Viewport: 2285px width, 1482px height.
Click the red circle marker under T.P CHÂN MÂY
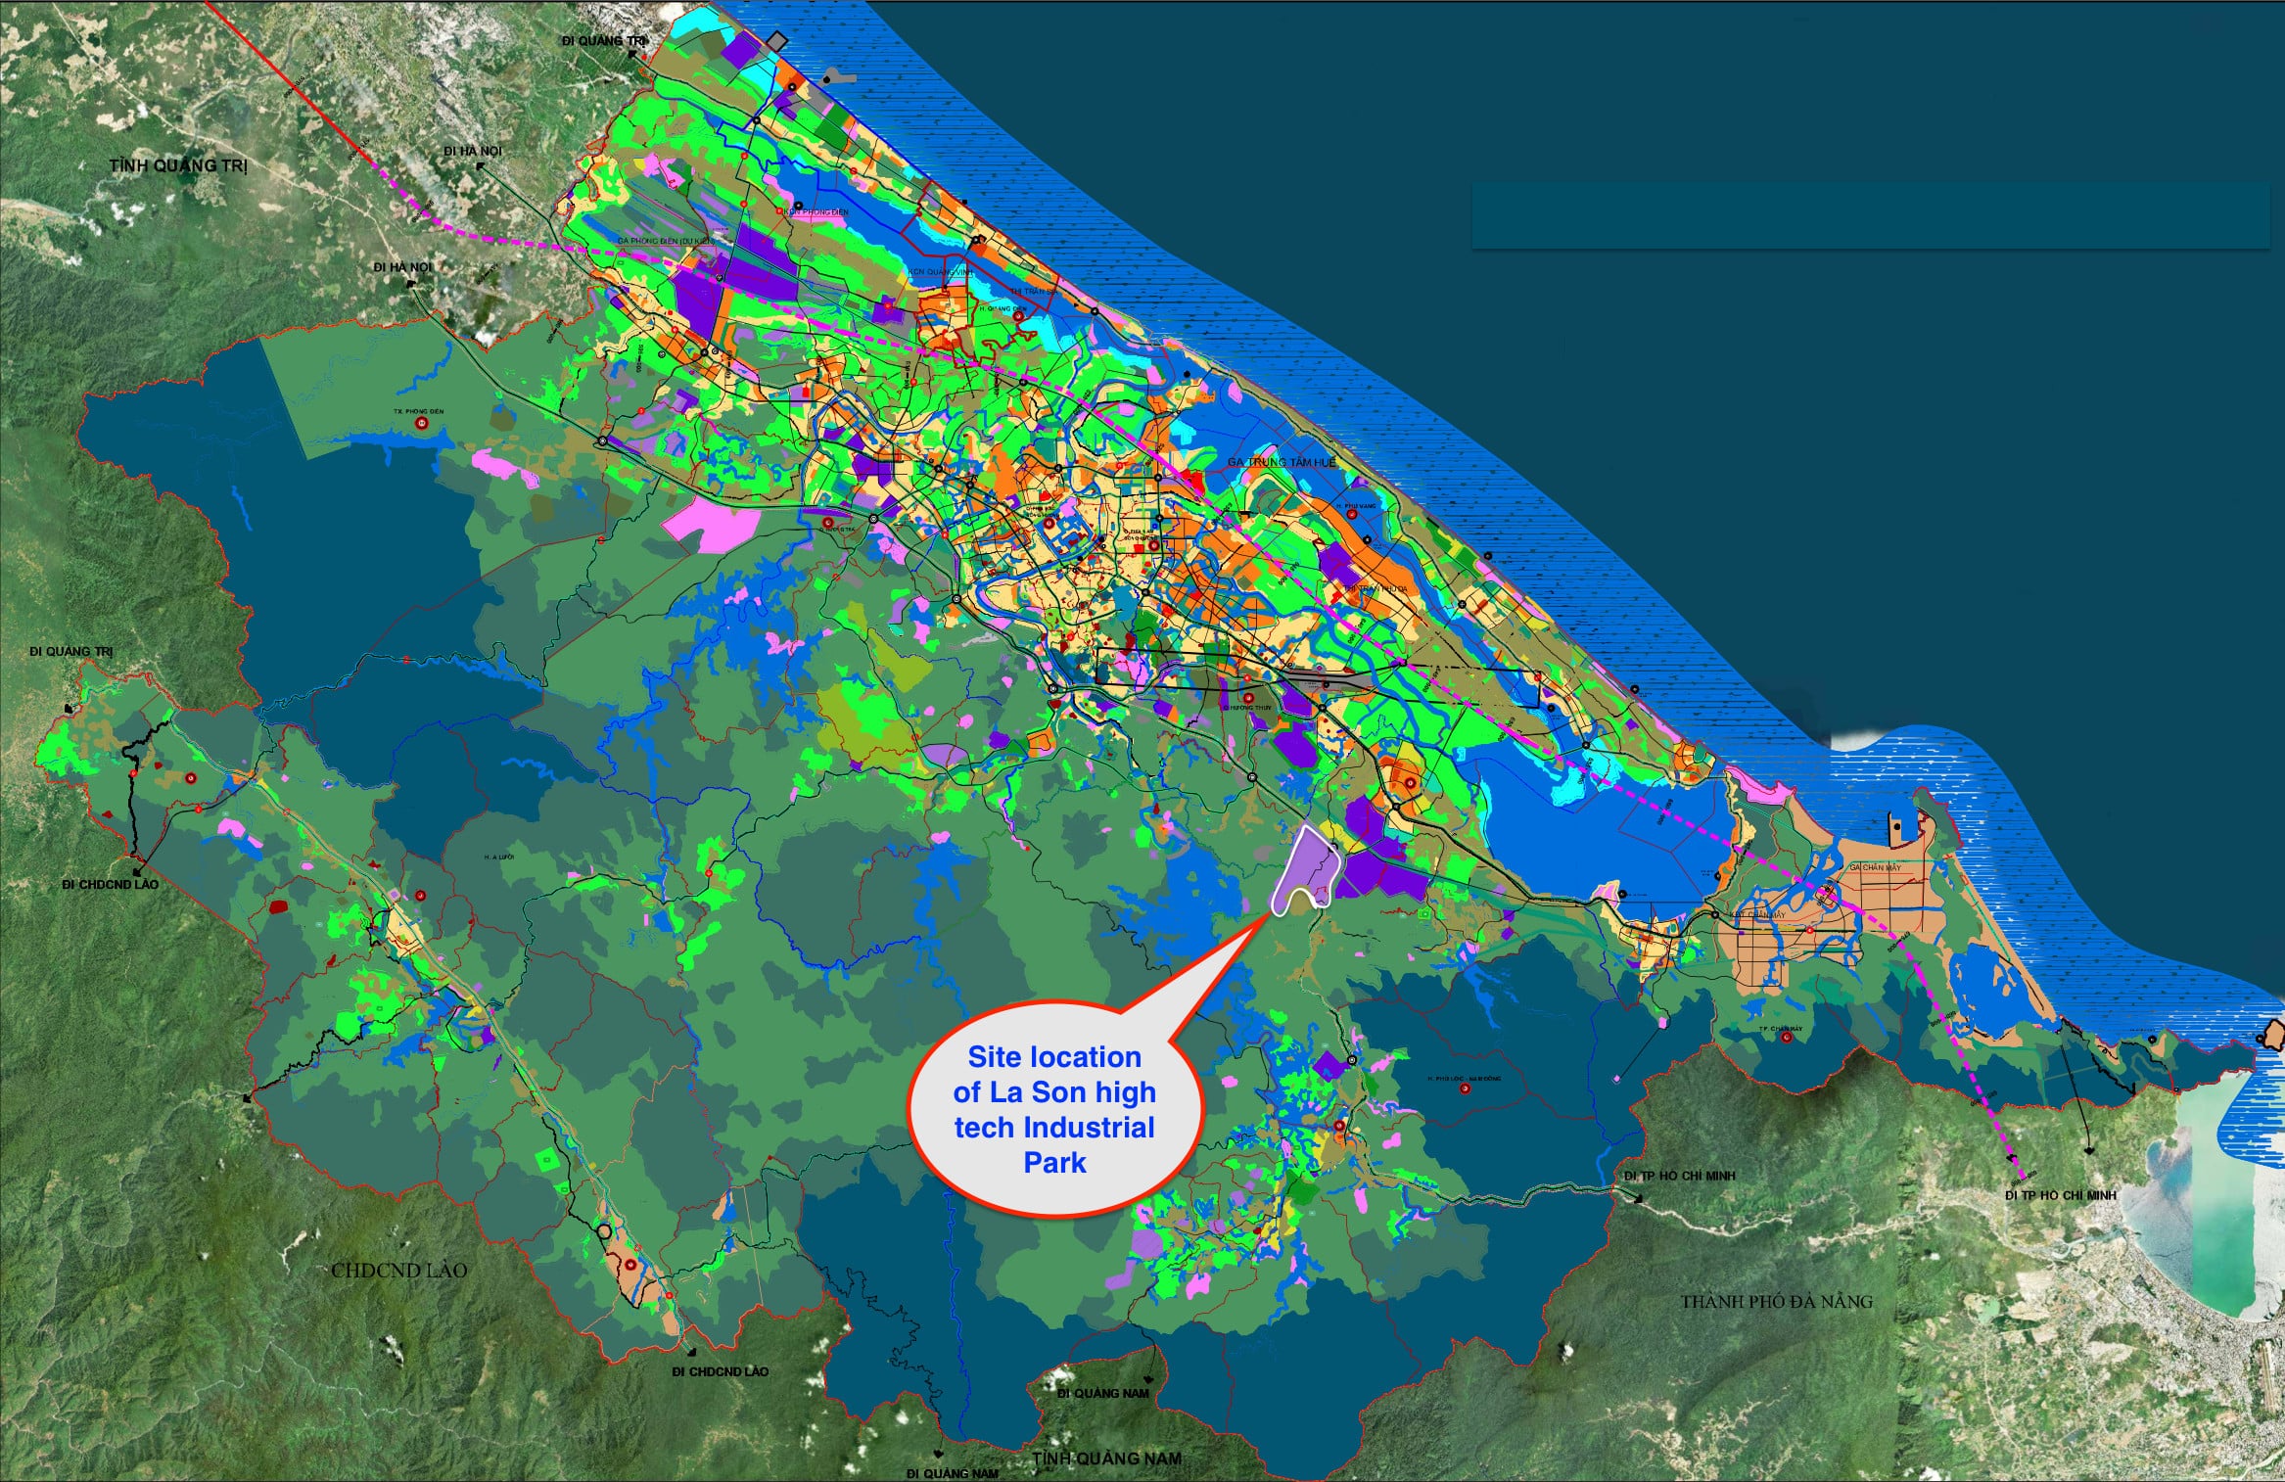pos(1788,1037)
